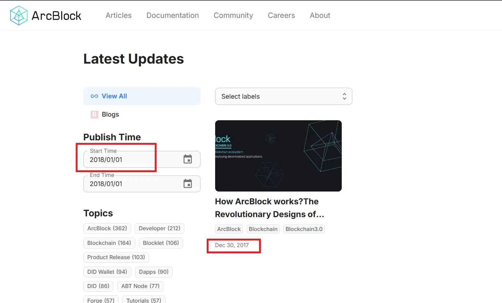Open the article cover image thumbnail
This screenshot has width=502, height=303.
pos(278,156)
